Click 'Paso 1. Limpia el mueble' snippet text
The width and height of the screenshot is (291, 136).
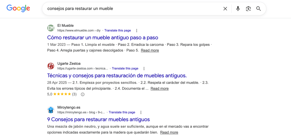click(x=93, y=45)
